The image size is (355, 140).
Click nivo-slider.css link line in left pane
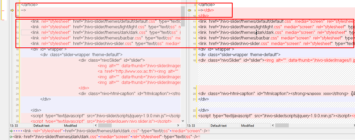click(106, 44)
